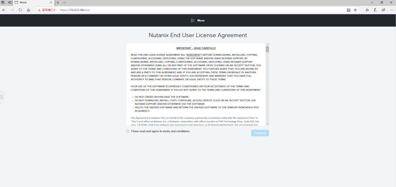Open browser settings and more menu
The height and width of the screenshot is (187, 396).
391,10
